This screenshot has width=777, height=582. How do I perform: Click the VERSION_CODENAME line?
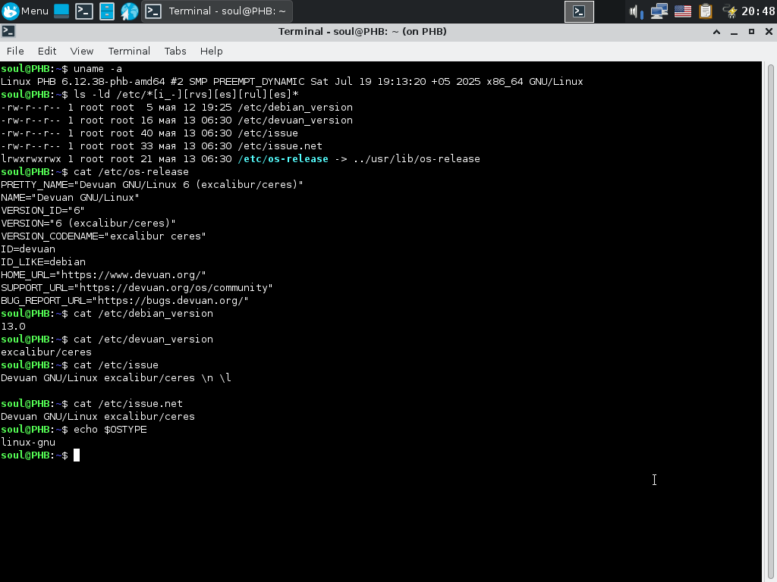[103, 236]
